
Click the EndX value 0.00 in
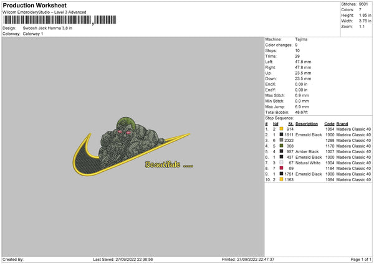pyautogui.click(x=301, y=84)
